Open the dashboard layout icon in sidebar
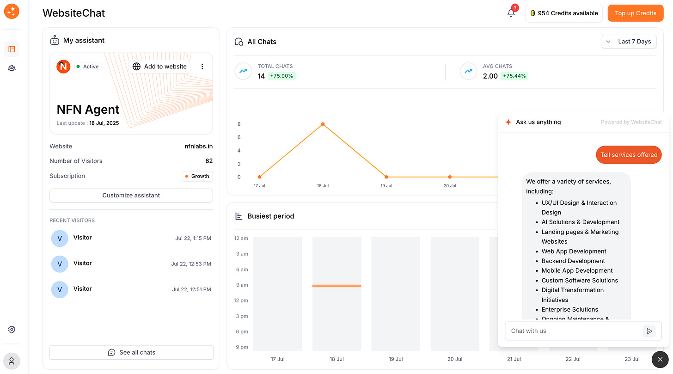673x374 pixels. click(x=12, y=49)
